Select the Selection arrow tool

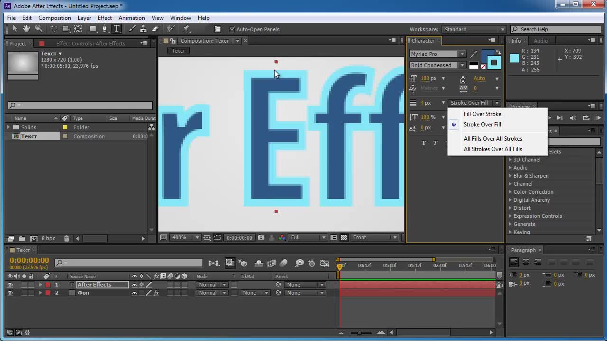[x=15, y=29]
